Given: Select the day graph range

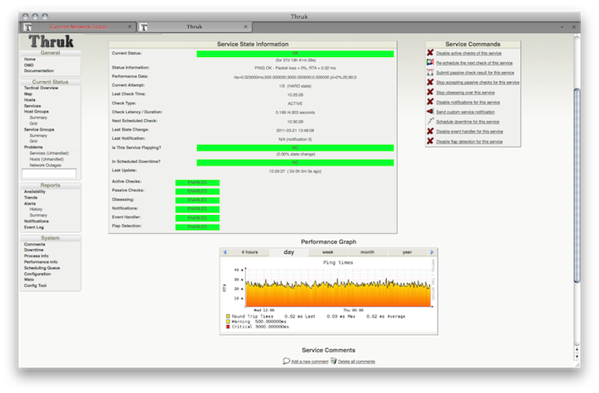Looking at the screenshot, I should tap(289, 252).
